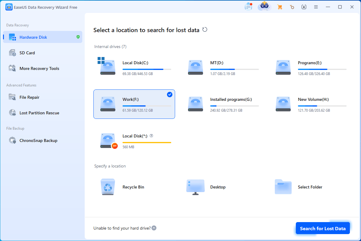Click the 126.48 GB/326.40 GB size text
Screen dimensions: 361x241
[x=314, y=74]
